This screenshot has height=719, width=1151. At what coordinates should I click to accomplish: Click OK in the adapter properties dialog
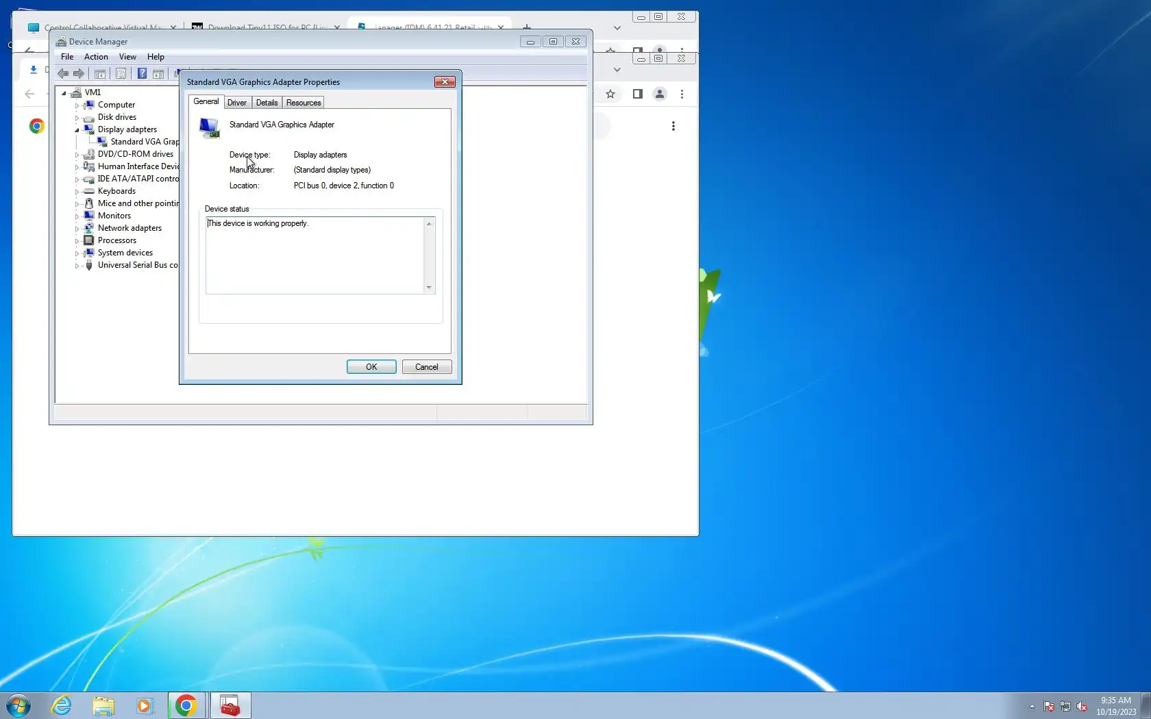point(371,367)
